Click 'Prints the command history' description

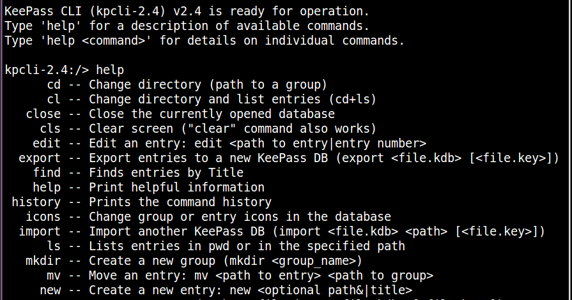click(180, 202)
